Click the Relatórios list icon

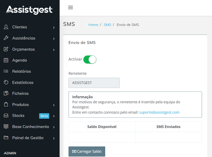pyautogui.click(x=6, y=71)
